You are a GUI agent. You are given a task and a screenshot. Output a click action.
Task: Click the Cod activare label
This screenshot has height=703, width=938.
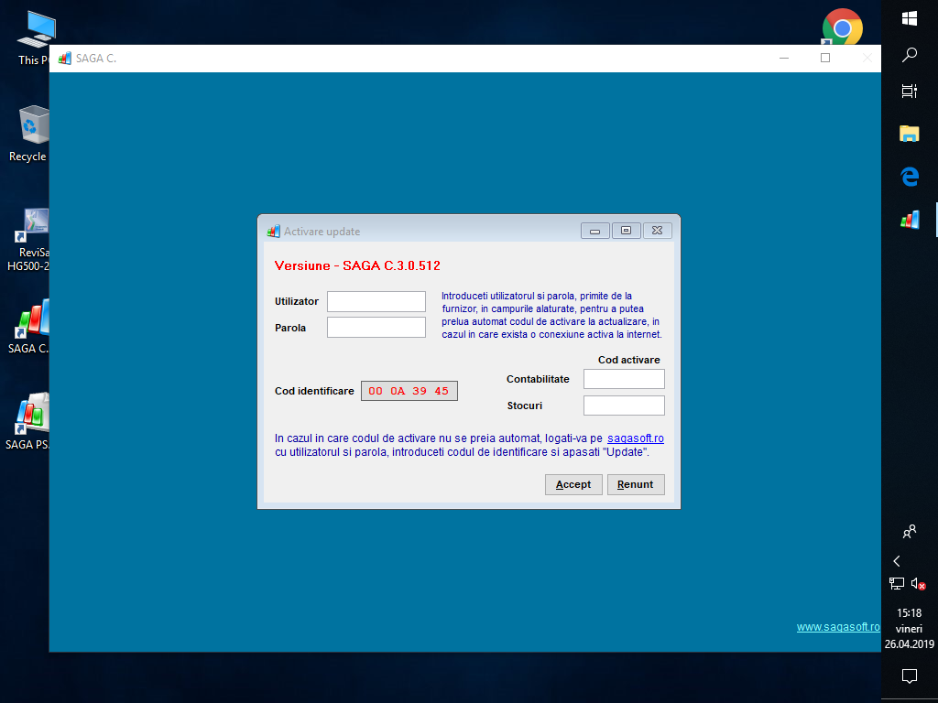pyautogui.click(x=628, y=360)
